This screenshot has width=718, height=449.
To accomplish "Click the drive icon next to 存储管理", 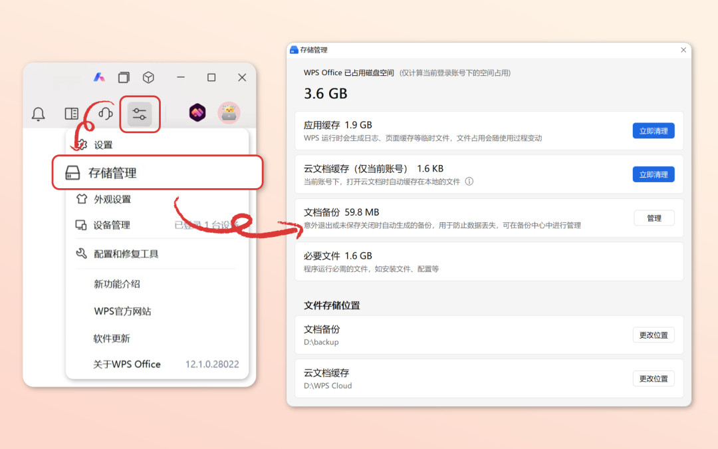I will (x=72, y=173).
